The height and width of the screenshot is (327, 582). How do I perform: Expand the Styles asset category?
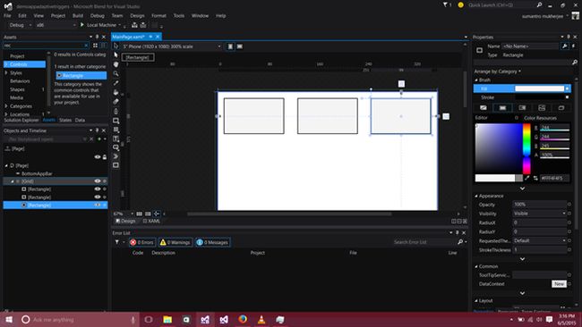[x=6, y=73]
